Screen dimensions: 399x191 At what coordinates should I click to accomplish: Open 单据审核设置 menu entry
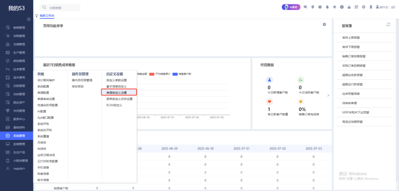pos(46,99)
